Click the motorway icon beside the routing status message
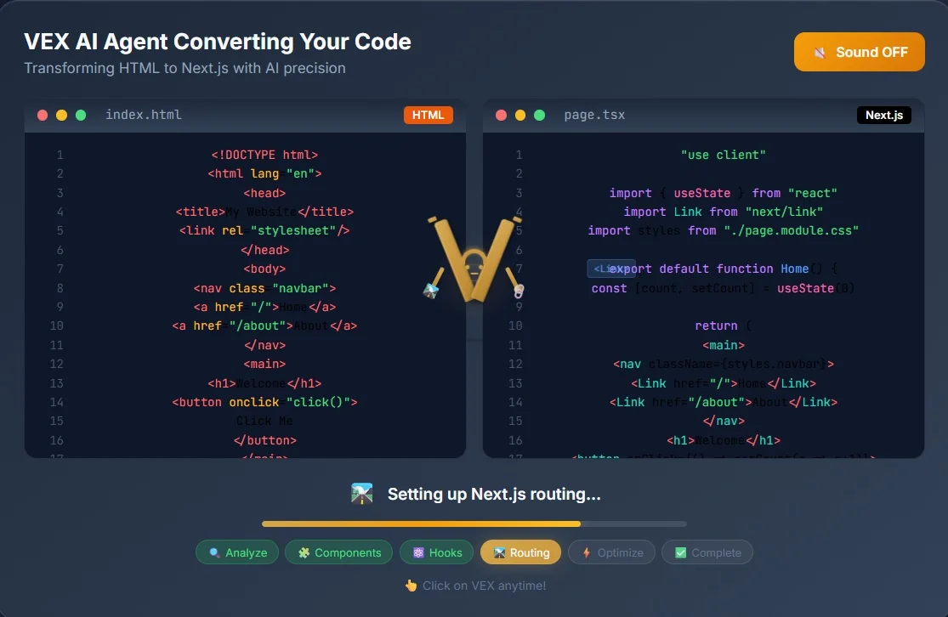Screen dimensions: 948x617 tap(361, 493)
